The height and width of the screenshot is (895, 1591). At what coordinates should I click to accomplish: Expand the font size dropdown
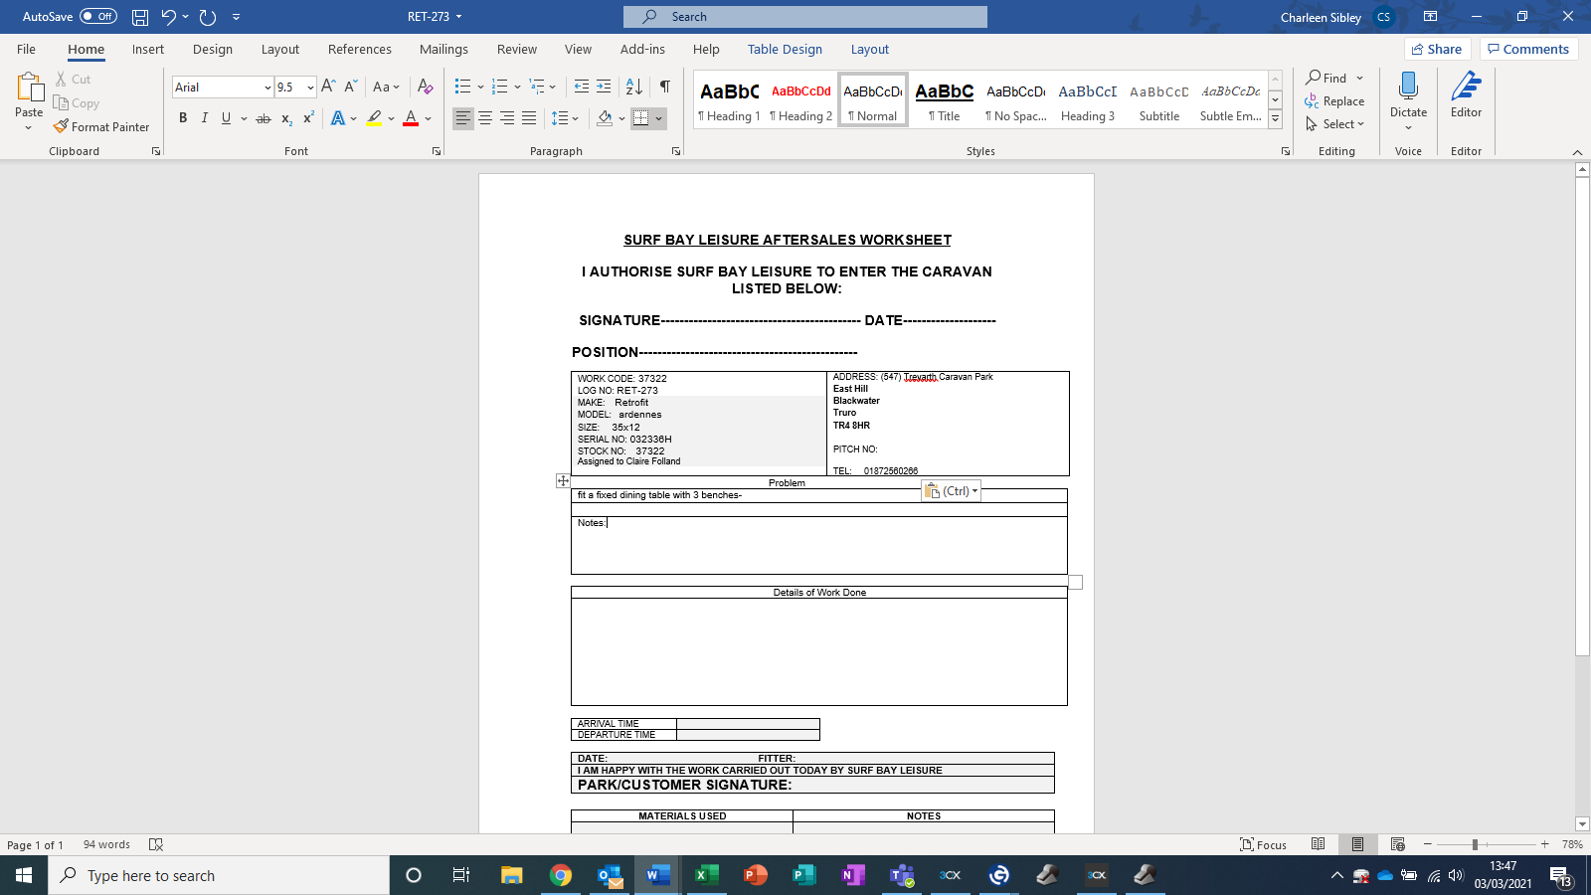(x=310, y=88)
